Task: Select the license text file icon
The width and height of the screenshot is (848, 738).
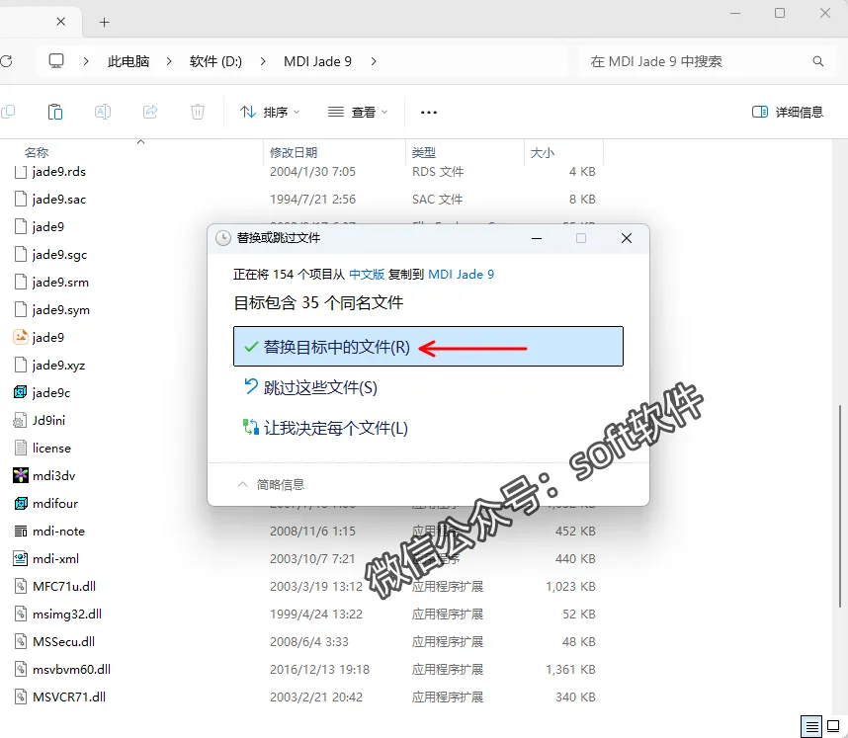Action: point(20,449)
